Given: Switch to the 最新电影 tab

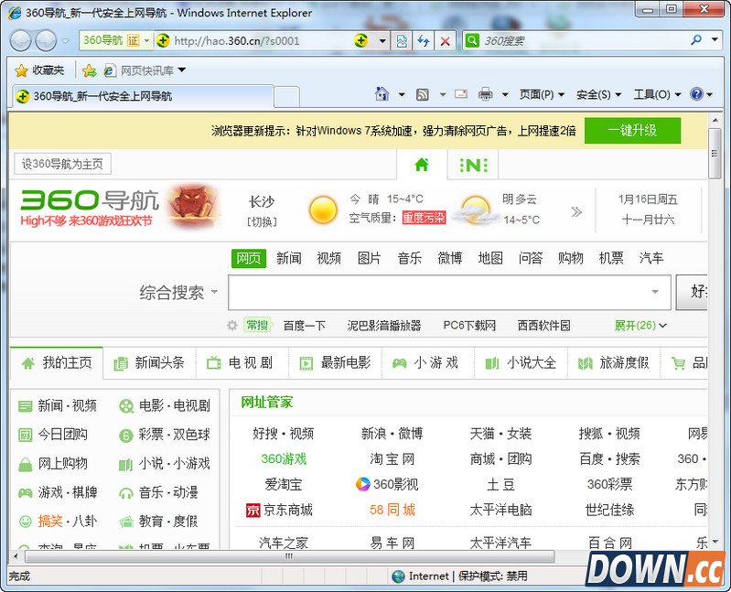Looking at the screenshot, I should click(x=335, y=362).
